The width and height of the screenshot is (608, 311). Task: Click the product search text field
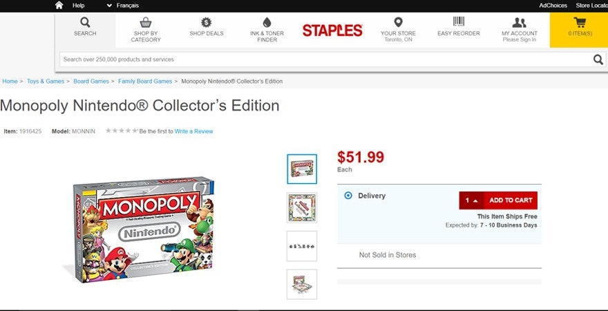[325, 59]
